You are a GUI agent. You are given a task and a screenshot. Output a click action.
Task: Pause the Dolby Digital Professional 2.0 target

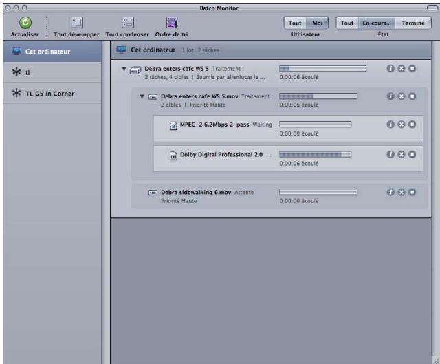[412, 154]
